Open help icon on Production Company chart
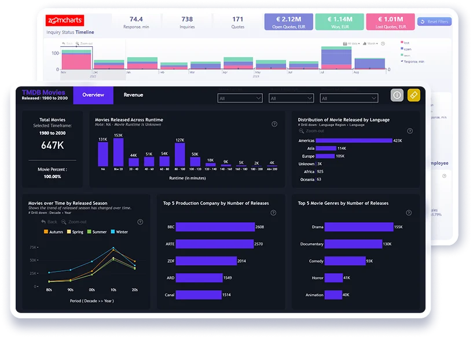This screenshot has width=473, height=338. (x=273, y=213)
